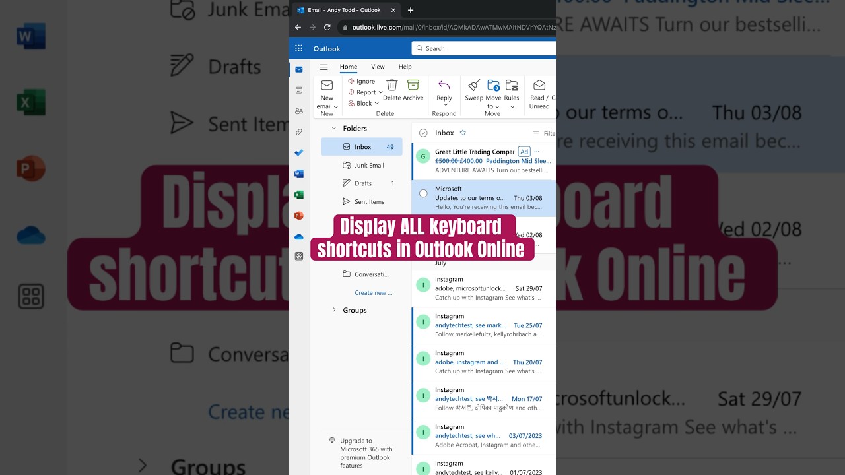Open the Report dropdown arrow
The image size is (845, 475).
(380, 92)
